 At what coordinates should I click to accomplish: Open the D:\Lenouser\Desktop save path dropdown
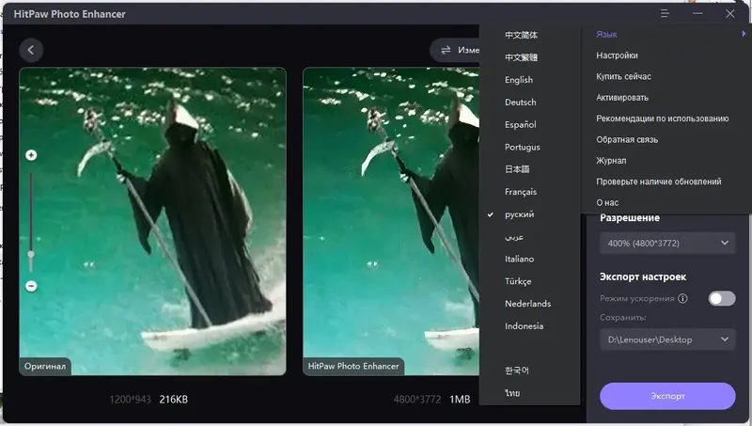(667, 339)
